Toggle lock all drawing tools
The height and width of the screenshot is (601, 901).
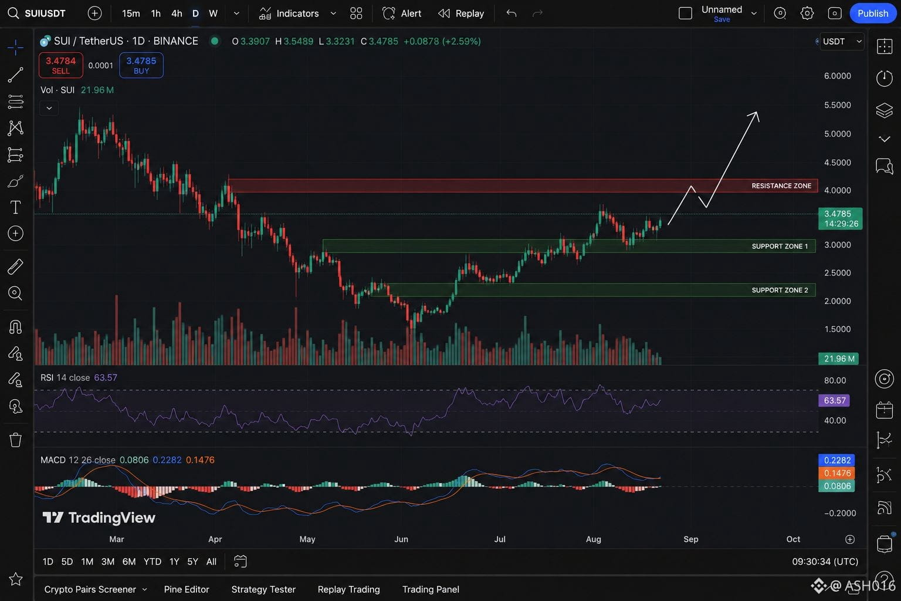coord(16,380)
